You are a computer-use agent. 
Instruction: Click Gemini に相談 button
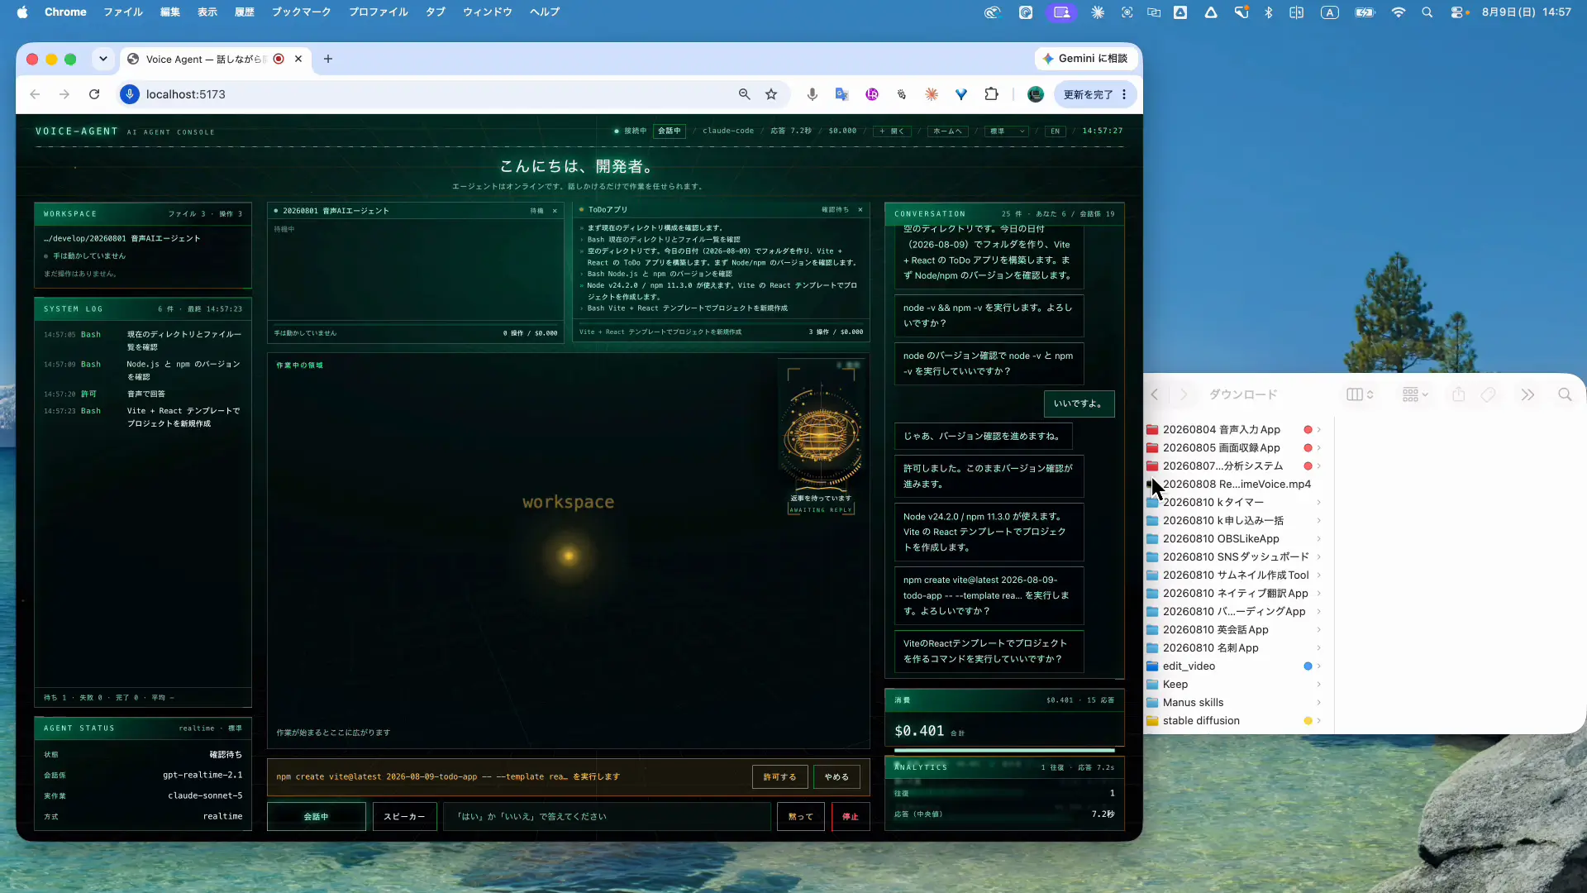pos(1085,59)
